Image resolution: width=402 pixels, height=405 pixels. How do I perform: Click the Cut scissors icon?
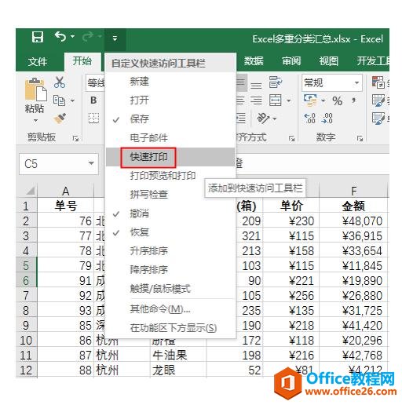[x=60, y=82]
